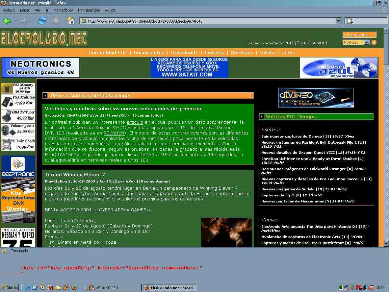Open Nuevos detalles de Dragon Quest VIII
The width and height of the screenshot is (389, 292).
(x=298, y=152)
